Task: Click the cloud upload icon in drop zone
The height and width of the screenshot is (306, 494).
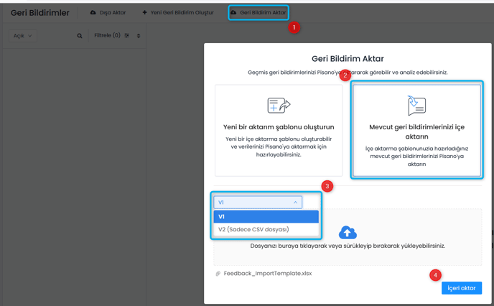Action: [x=347, y=232]
